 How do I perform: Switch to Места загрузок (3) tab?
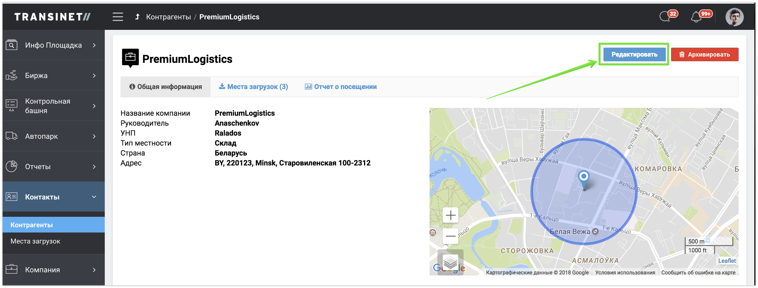253,87
